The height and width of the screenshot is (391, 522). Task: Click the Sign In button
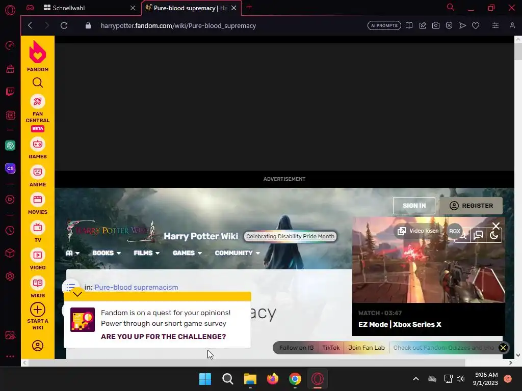pos(414,206)
